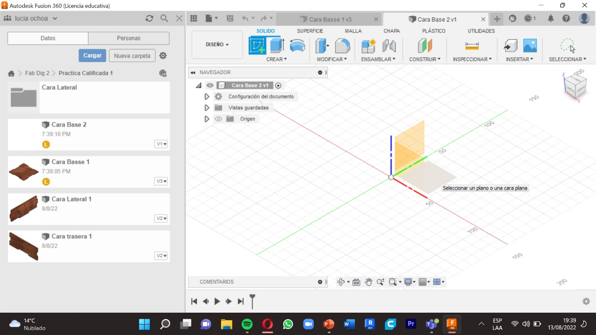Select the Offset Plane construct icon
596x335 pixels.
(x=425, y=46)
